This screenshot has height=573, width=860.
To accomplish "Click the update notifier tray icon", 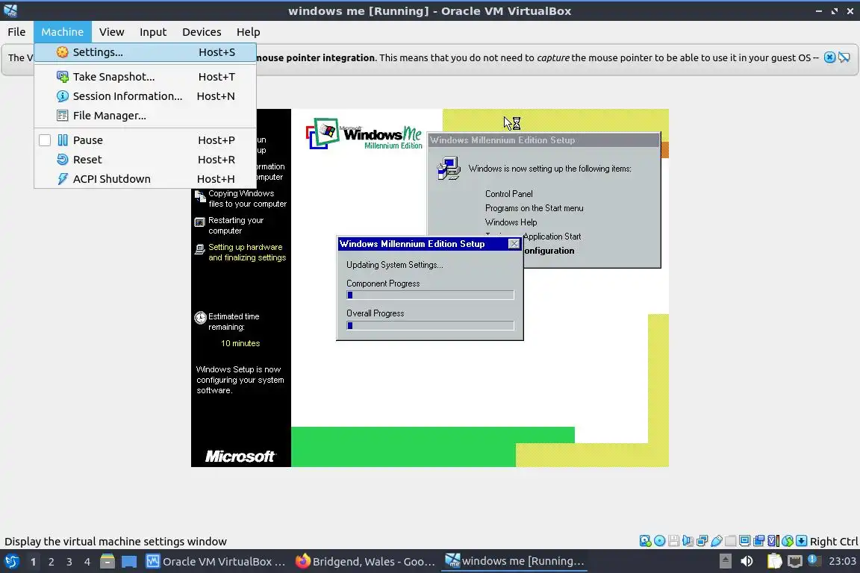I will coord(814,560).
